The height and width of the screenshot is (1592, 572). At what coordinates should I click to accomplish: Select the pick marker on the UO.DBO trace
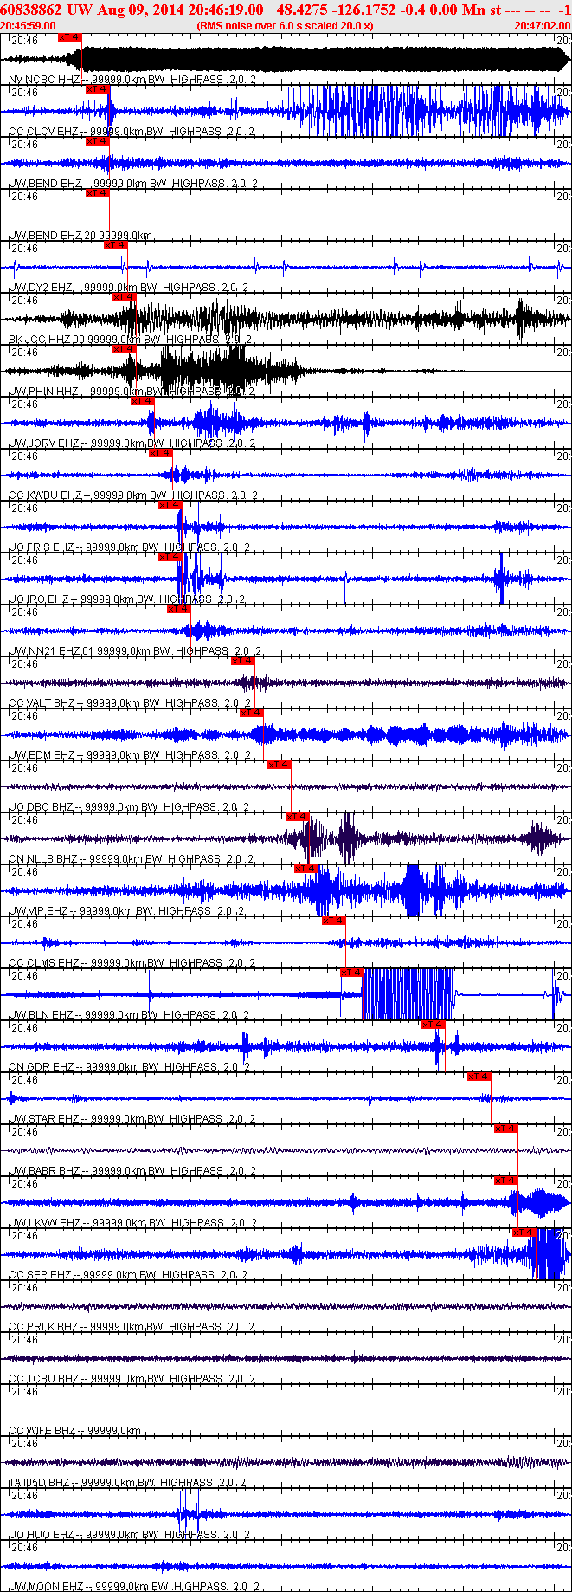[x=280, y=765]
